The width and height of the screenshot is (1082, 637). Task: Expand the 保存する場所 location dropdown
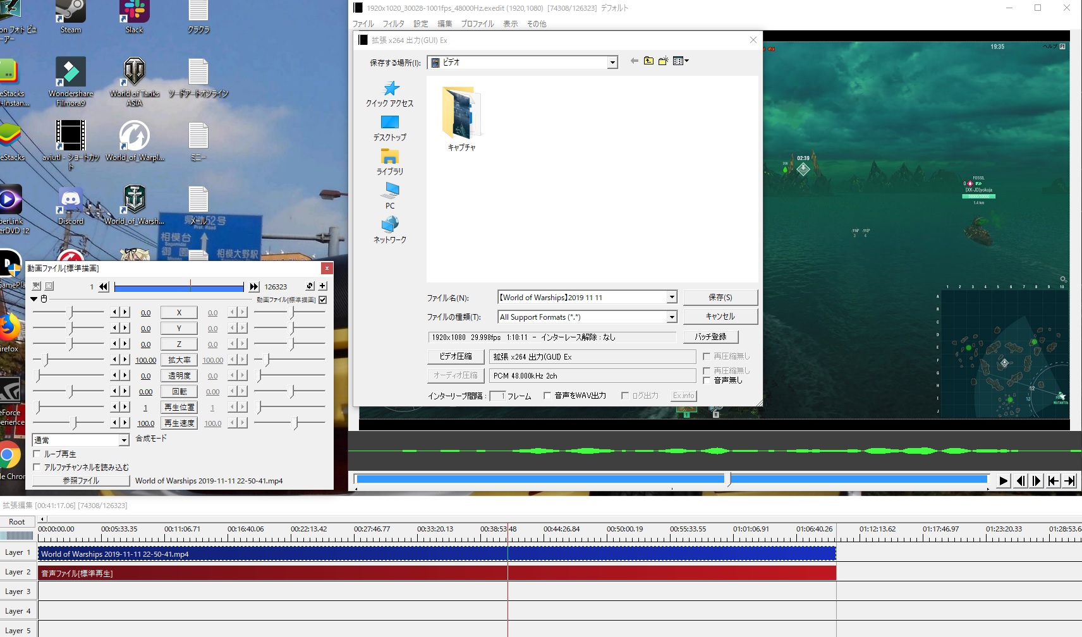pos(612,63)
